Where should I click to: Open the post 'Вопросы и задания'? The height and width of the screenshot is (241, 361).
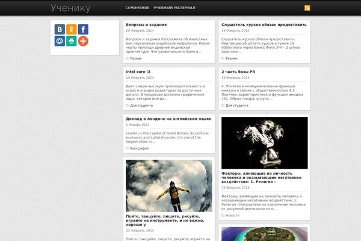pyautogui.click(x=146, y=25)
